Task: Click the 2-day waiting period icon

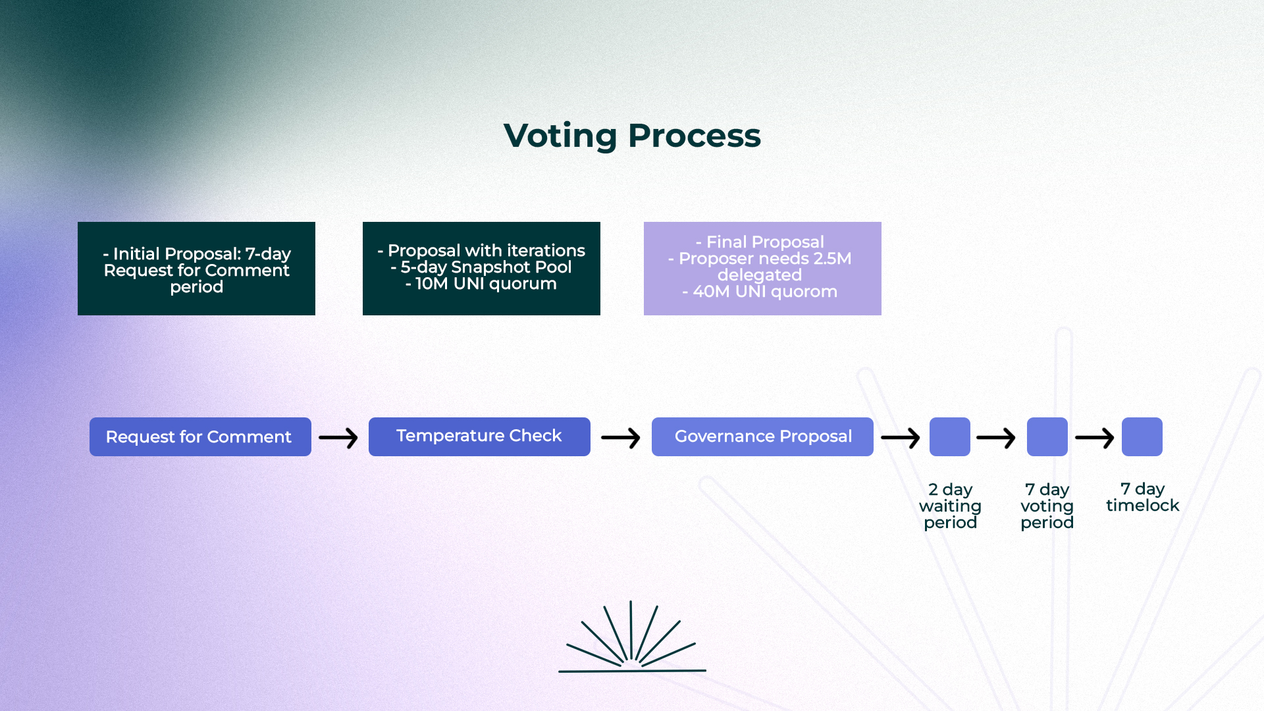Action: point(950,436)
